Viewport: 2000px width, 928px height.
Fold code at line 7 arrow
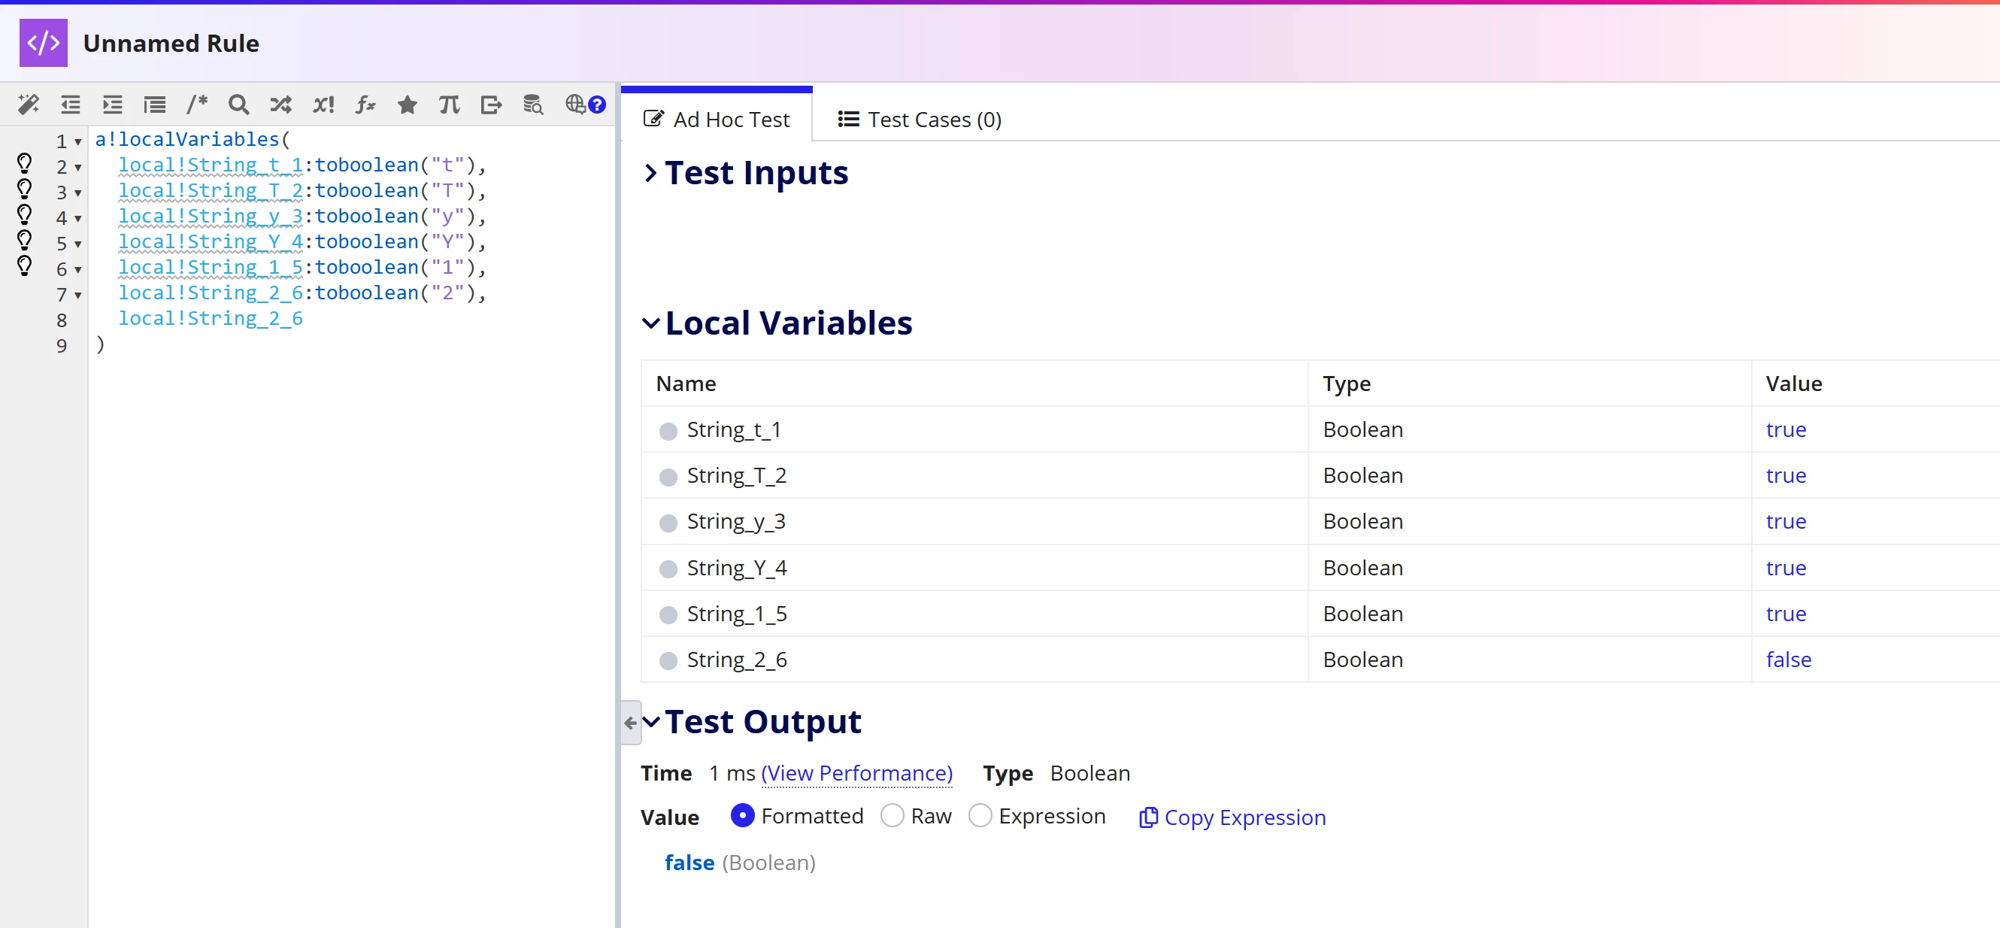[77, 296]
